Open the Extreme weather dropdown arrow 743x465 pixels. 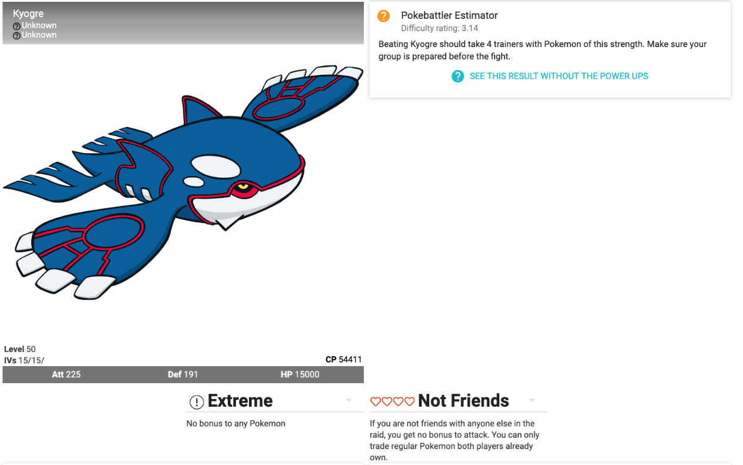[349, 400]
